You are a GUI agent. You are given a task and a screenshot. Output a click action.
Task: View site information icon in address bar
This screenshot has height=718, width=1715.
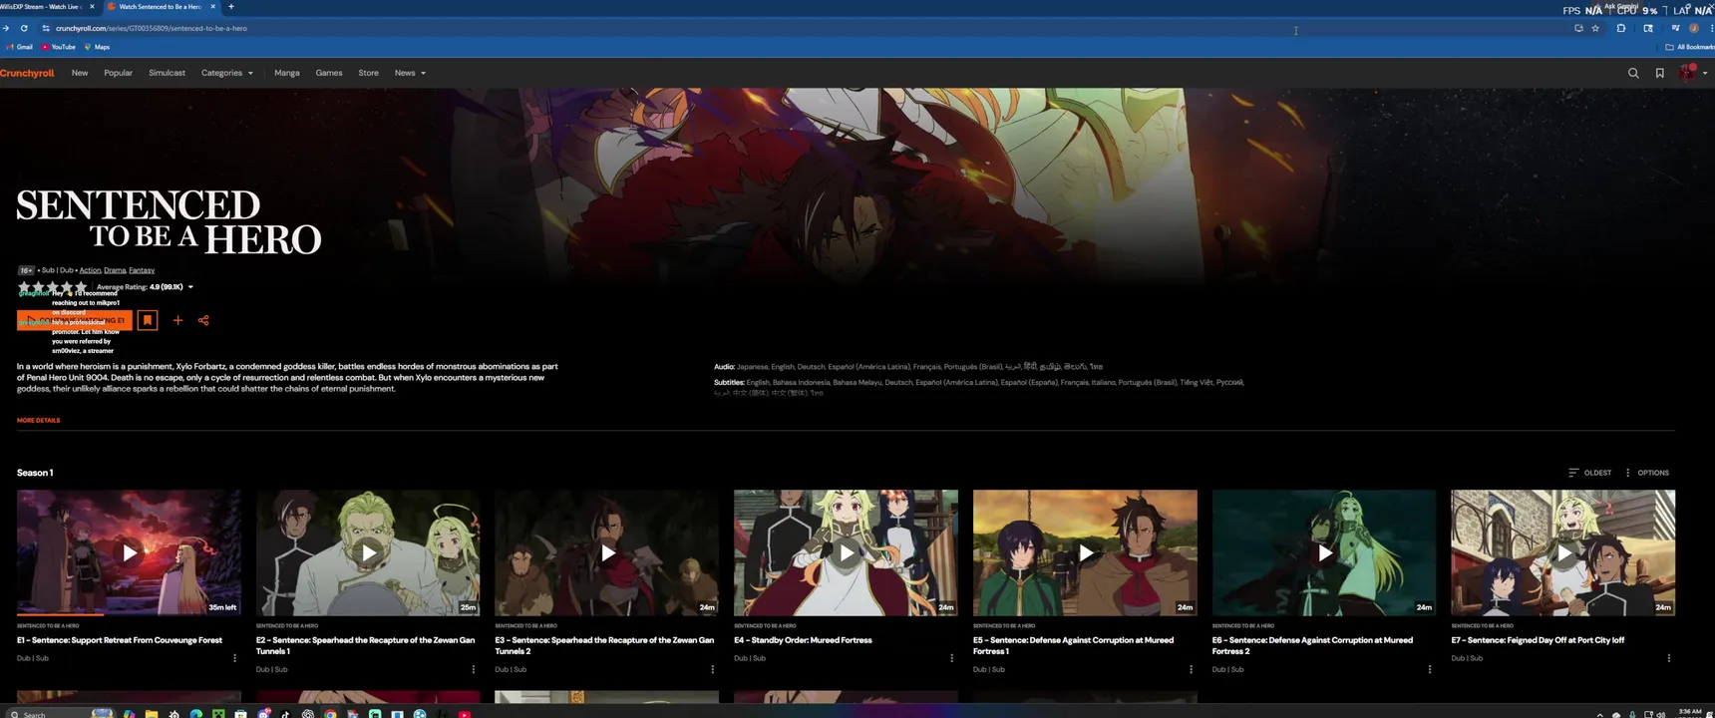pos(46,28)
